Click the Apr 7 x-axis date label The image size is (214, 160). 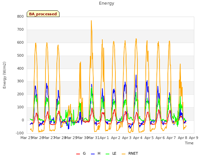tap(171, 138)
